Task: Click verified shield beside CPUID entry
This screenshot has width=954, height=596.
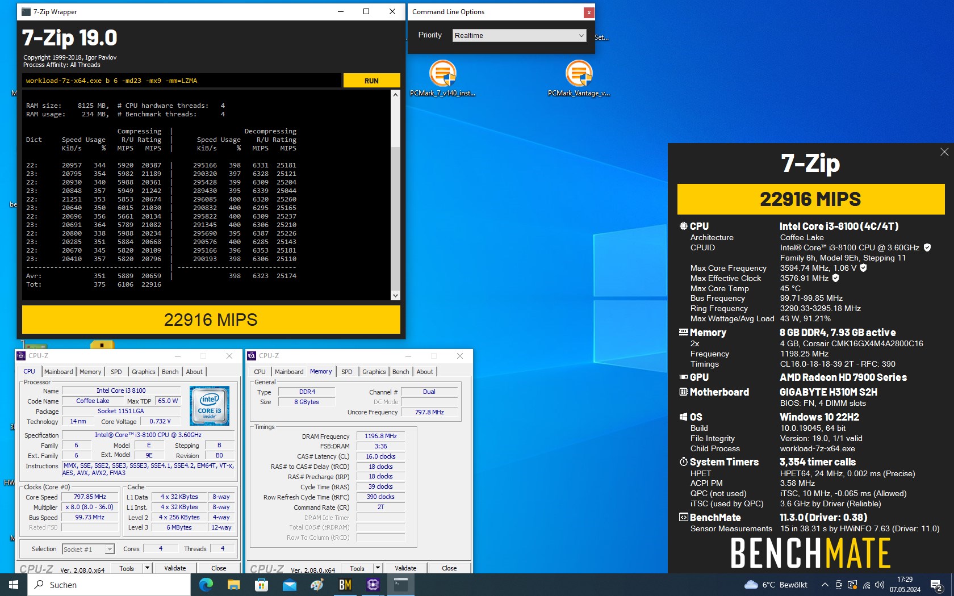Action: [x=927, y=247]
